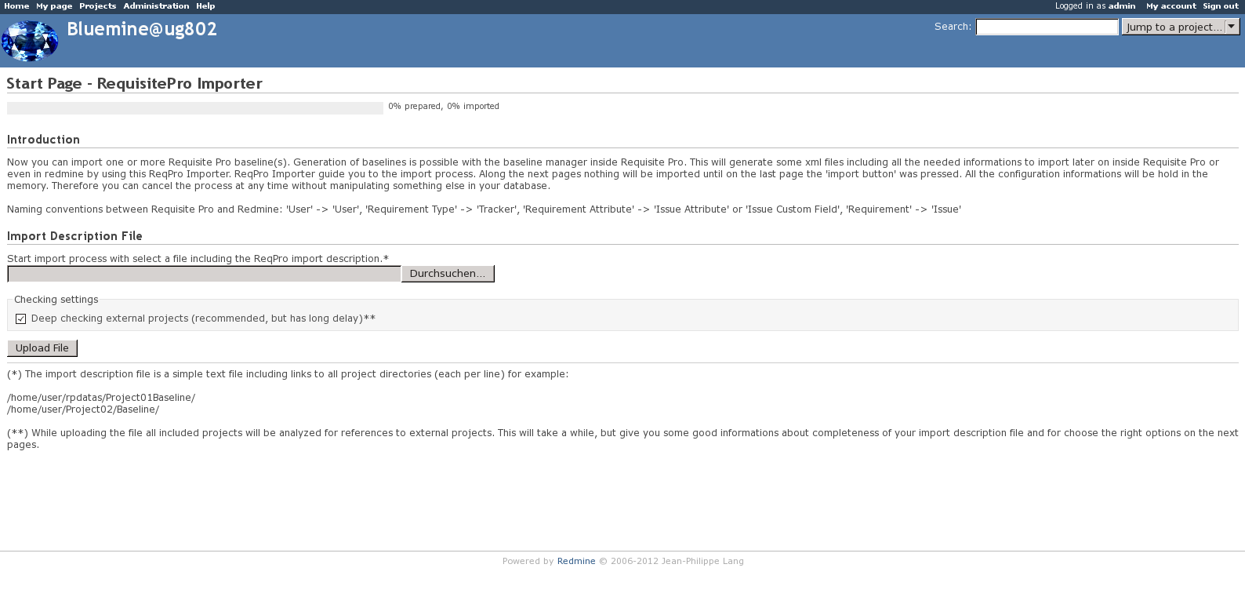Click the admin user link

1122,6
